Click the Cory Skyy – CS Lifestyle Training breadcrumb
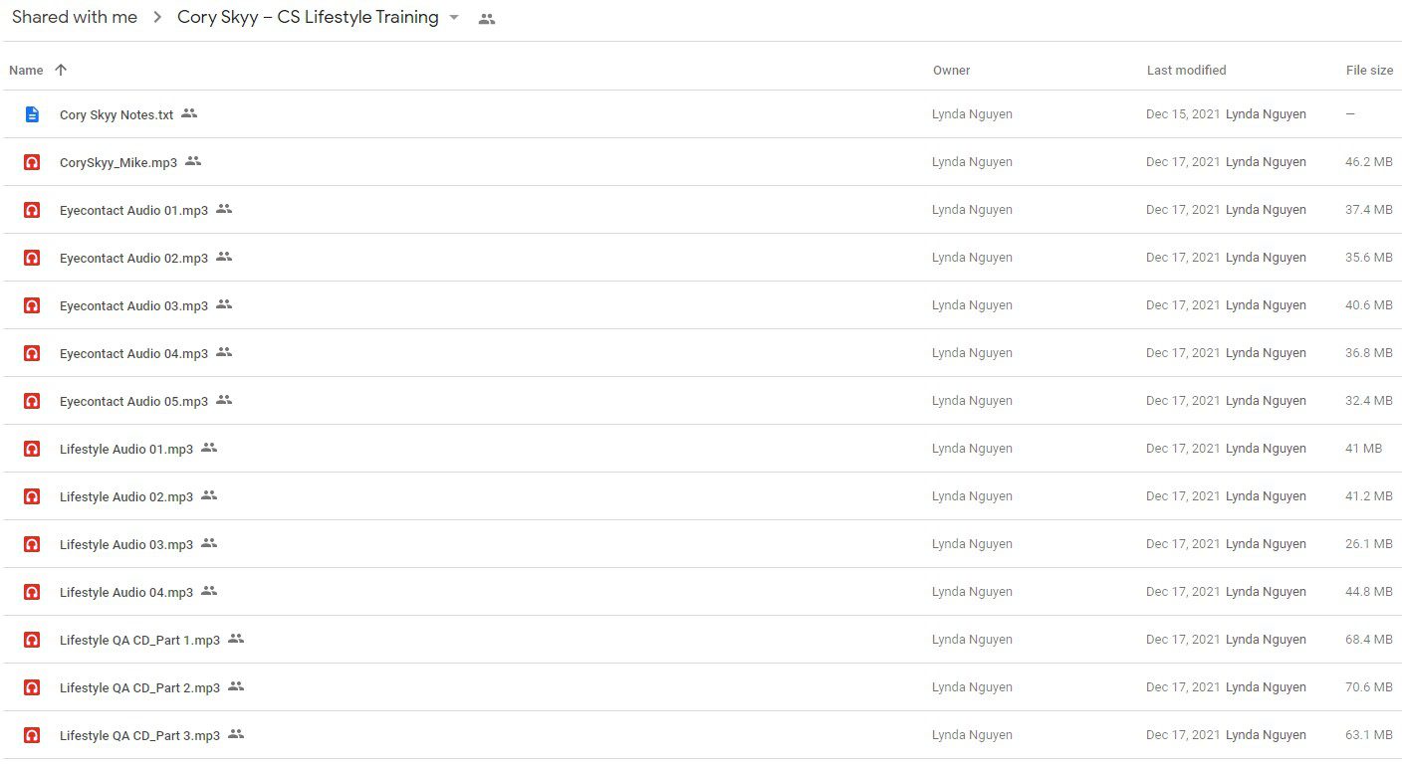Image resolution: width=1402 pixels, height=766 pixels. click(x=308, y=17)
